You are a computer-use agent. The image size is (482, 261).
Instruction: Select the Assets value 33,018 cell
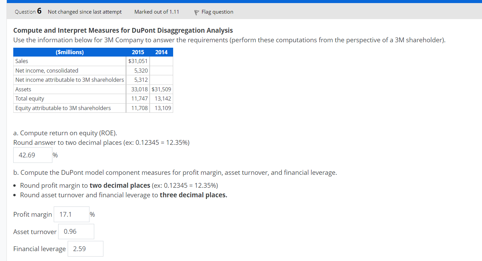tap(140, 89)
